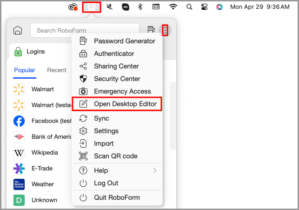299x210 pixels.
Task: Click the QR code icon
Action: click(83, 156)
